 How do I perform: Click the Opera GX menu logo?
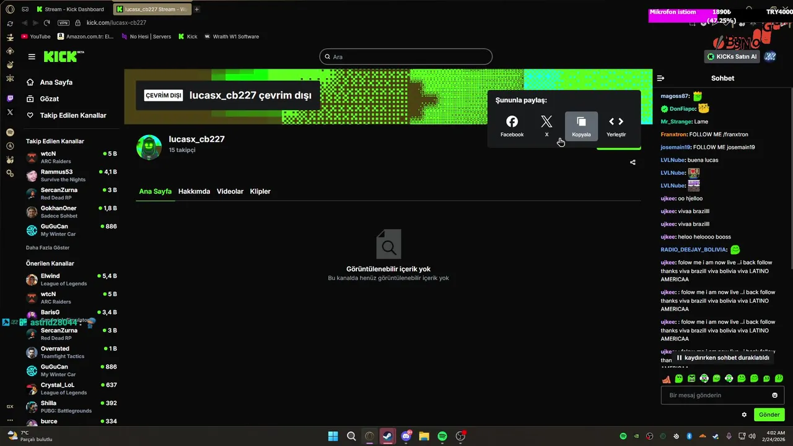[x=9, y=9]
